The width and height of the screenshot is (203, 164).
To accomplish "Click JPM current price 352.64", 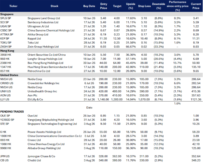I will pyautogui.click(x=196, y=157).
